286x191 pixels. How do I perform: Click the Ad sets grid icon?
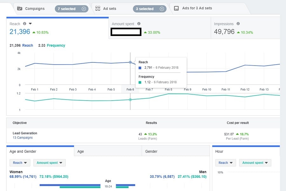pos(98,8)
